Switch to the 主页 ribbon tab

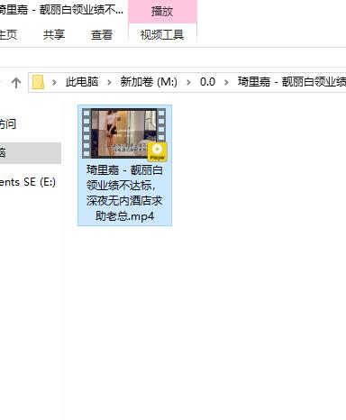pyautogui.click(x=8, y=35)
